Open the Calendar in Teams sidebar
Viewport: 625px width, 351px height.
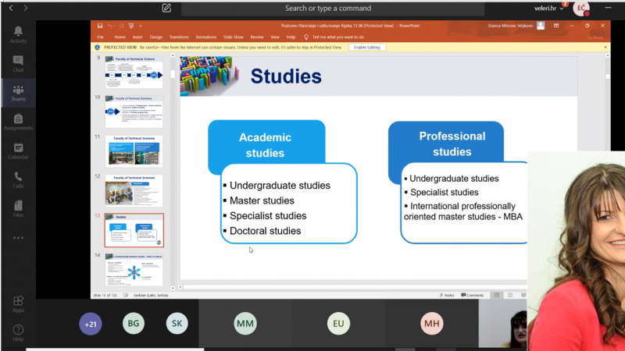[x=18, y=150]
